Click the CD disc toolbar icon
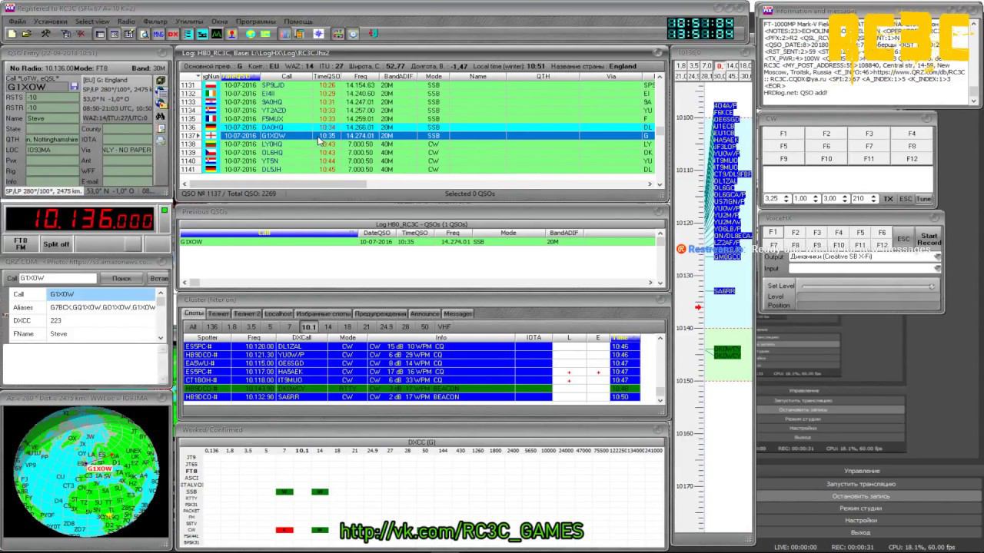Image resolution: width=984 pixels, height=553 pixels. pos(354,34)
